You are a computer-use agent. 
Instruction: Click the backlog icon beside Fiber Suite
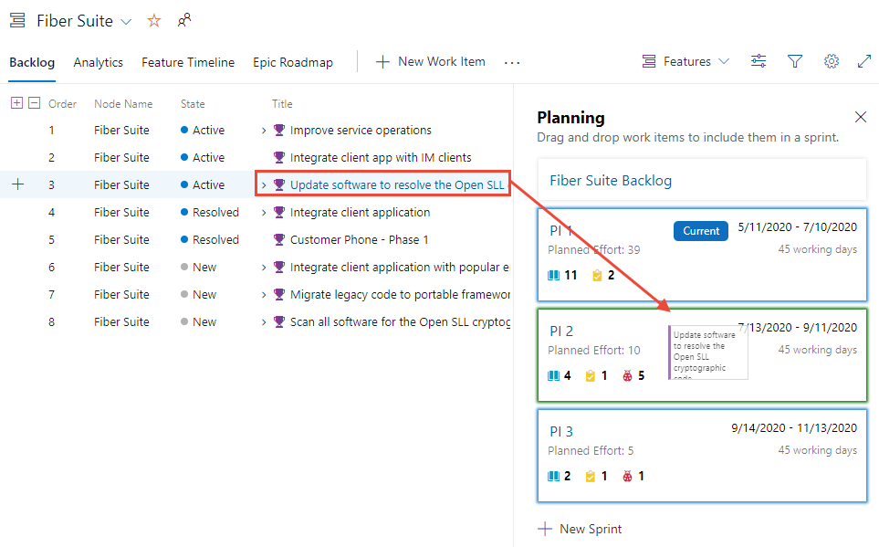coord(17,21)
